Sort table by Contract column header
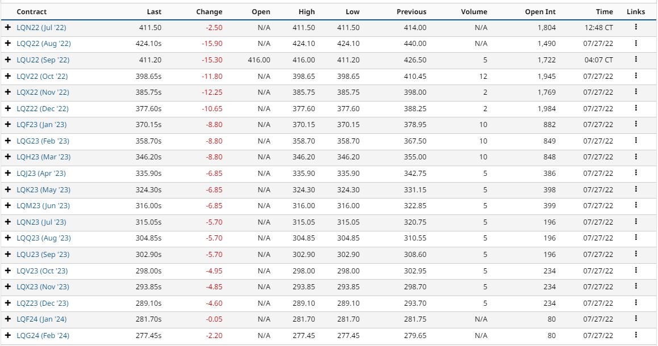The width and height of the screenshot is (658, 346). click(x=32, y=12)
